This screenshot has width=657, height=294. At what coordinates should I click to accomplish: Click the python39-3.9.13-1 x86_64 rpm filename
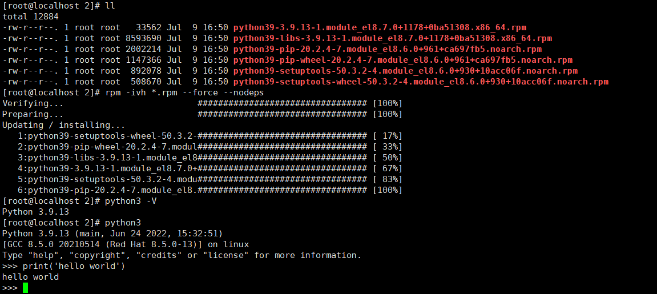pyautogui.click(x=380, y=27)
